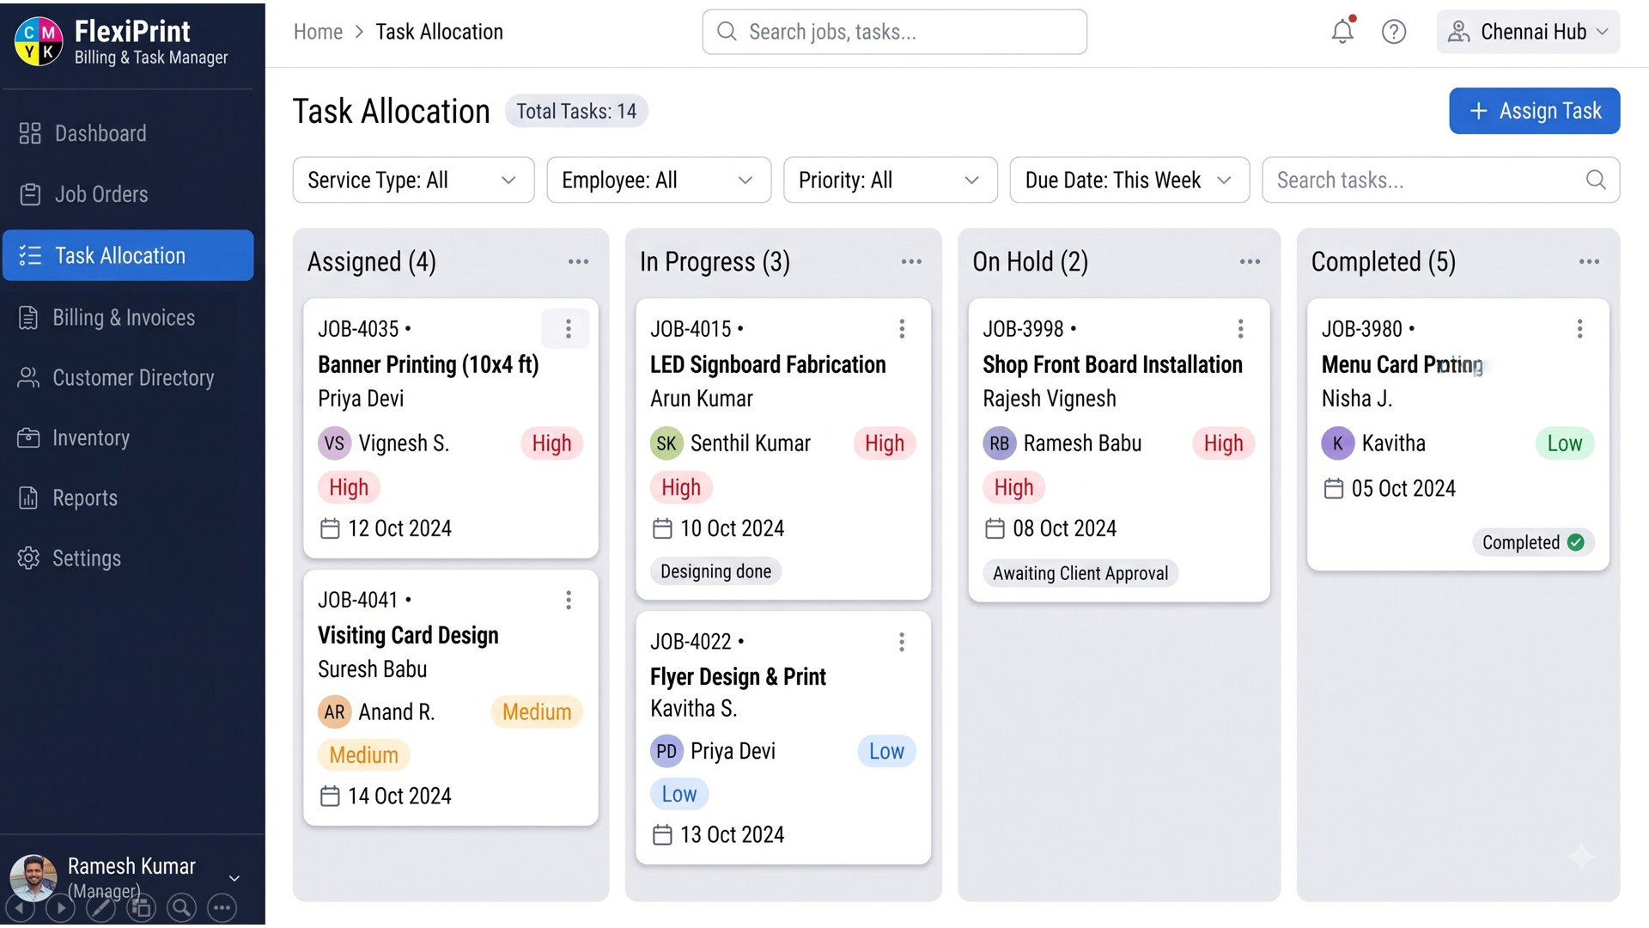Open options menu for JOB-4035 card
The width and height of the screenshot is (1649, 928).
click(568, 328)
